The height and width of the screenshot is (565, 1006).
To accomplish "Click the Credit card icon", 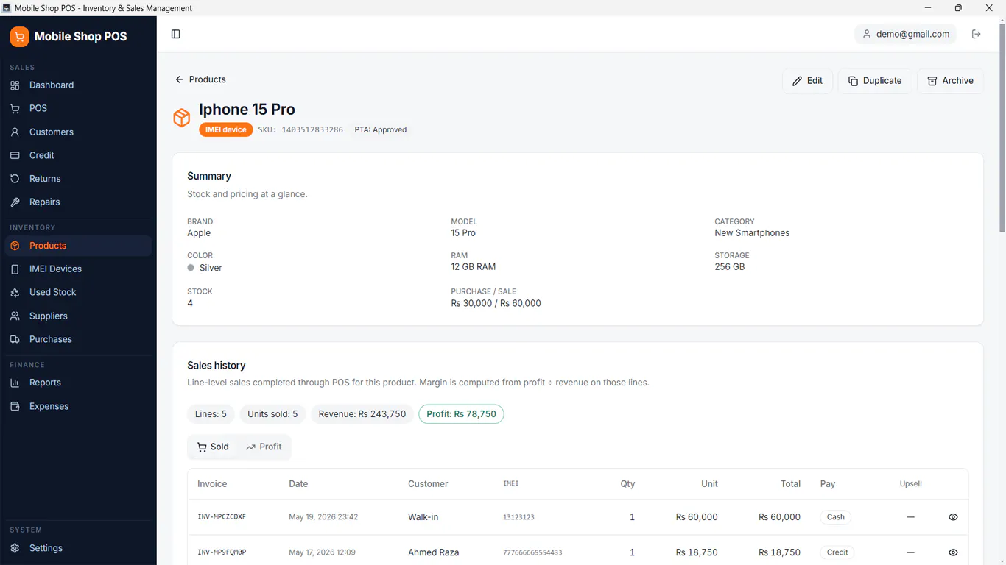I will pyautogui.click(x=15, y=155).
